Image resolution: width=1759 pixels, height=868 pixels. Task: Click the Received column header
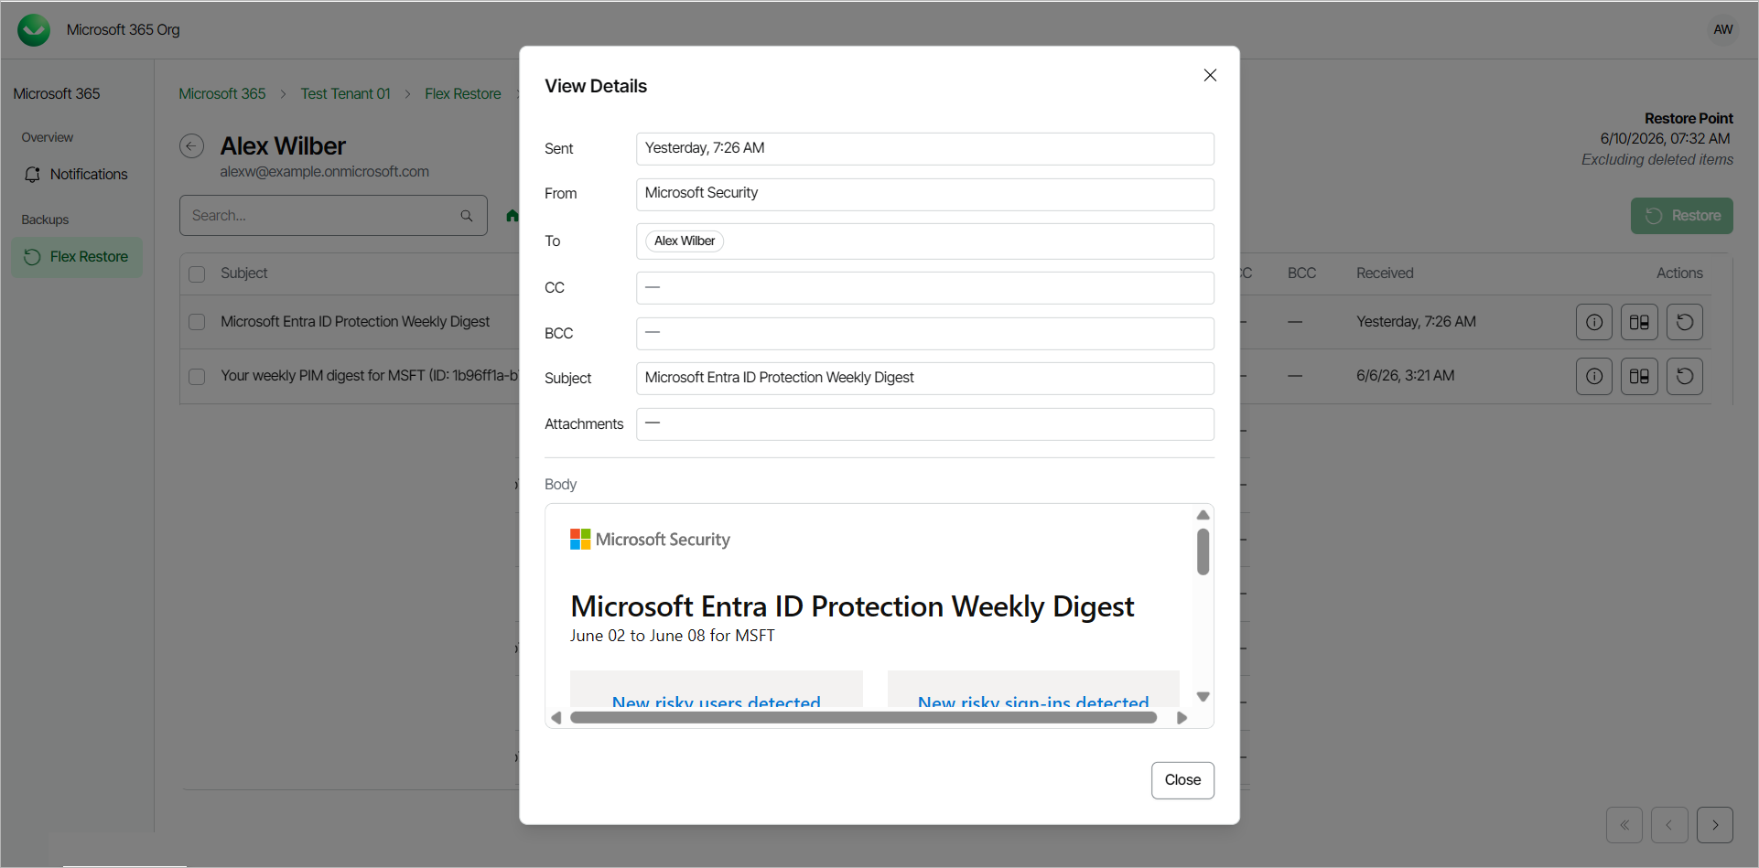[x=1385, y=273]
